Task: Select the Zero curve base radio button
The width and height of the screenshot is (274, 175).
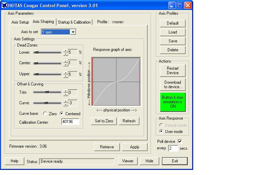Action: coord(45,113)
